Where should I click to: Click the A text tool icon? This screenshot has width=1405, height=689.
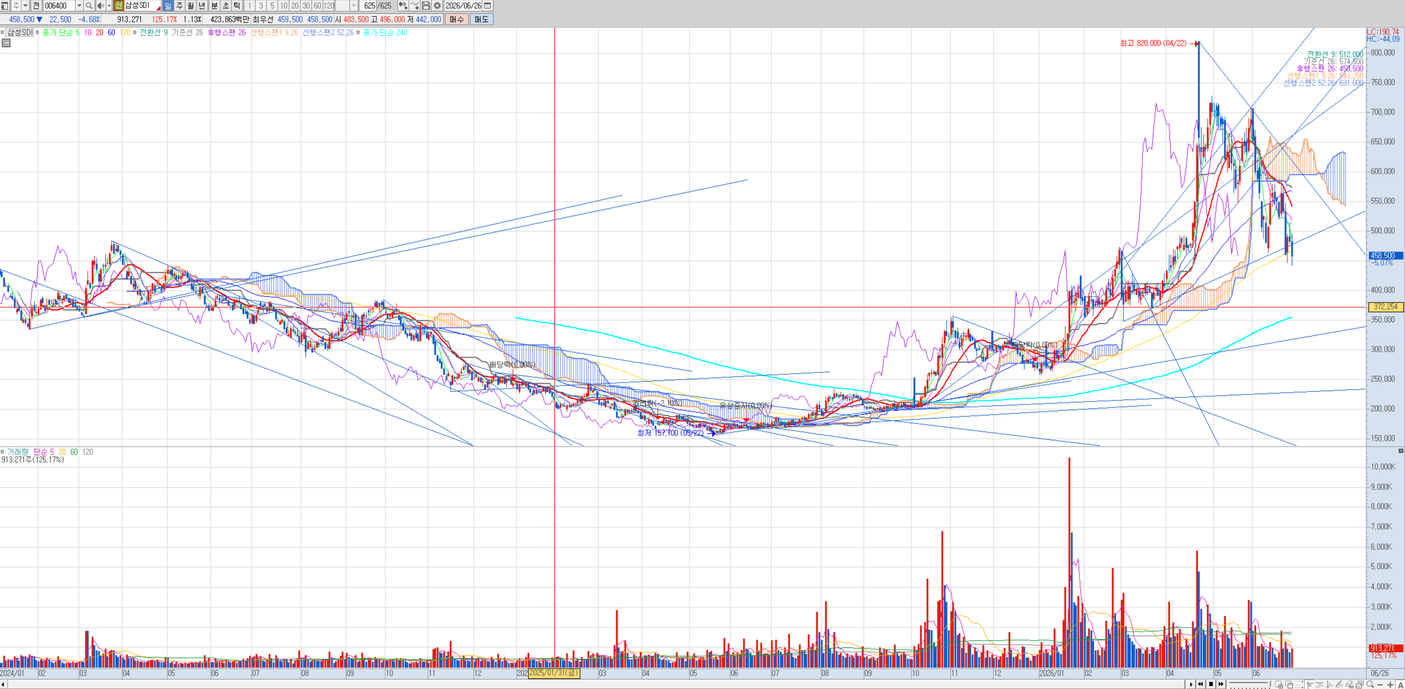pos(1400,685)
